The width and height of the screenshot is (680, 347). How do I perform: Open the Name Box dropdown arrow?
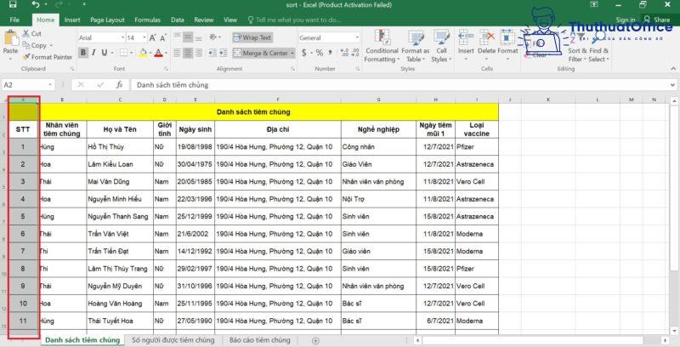point(50,84)
